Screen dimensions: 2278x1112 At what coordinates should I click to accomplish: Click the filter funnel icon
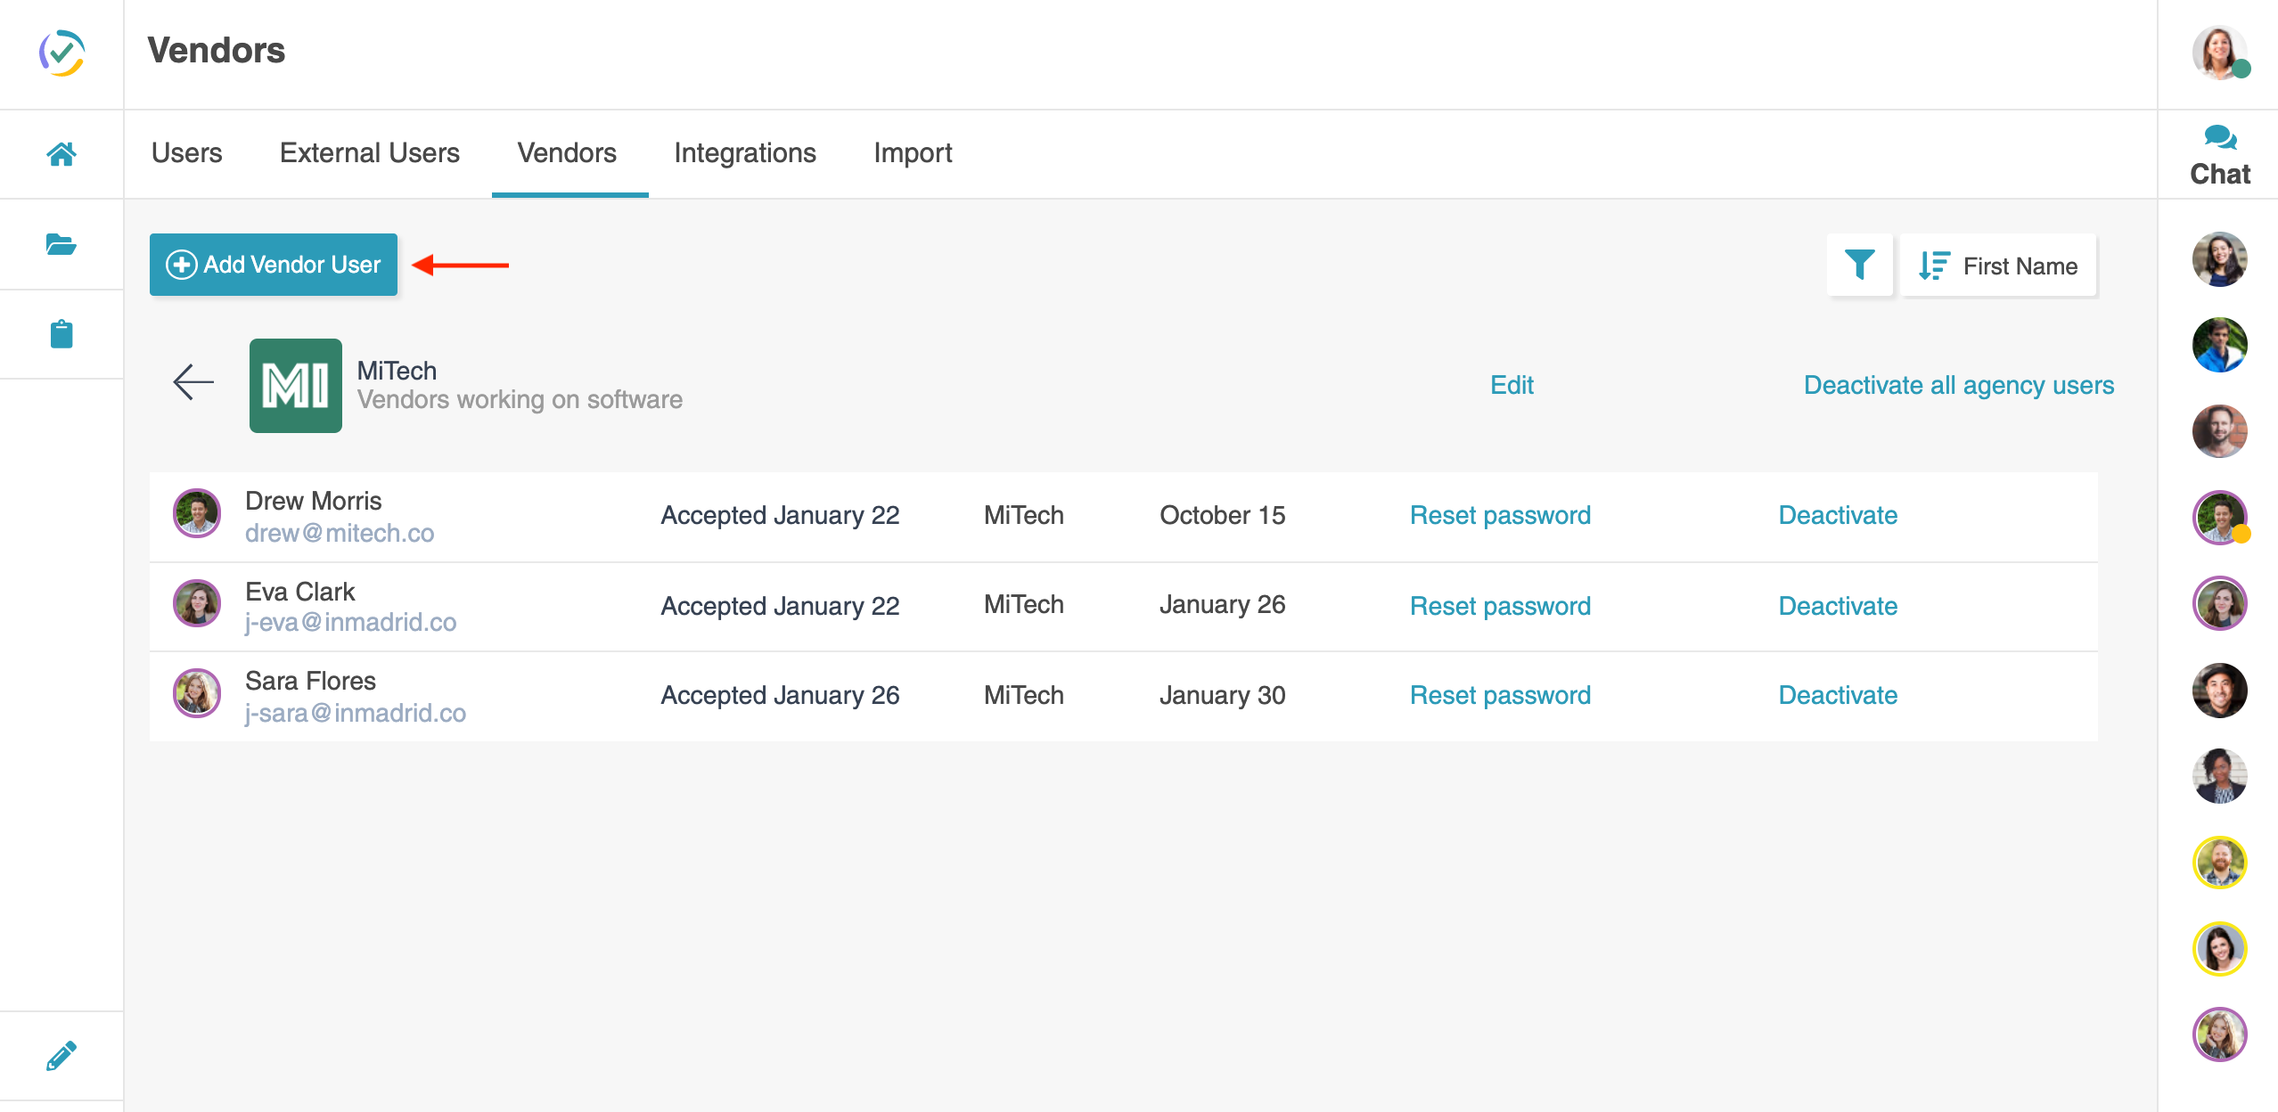tap(1859, 265)
